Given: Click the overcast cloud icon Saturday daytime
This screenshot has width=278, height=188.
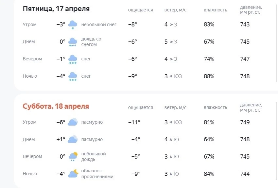Looking at the screenshot, I should pos(73,139).
